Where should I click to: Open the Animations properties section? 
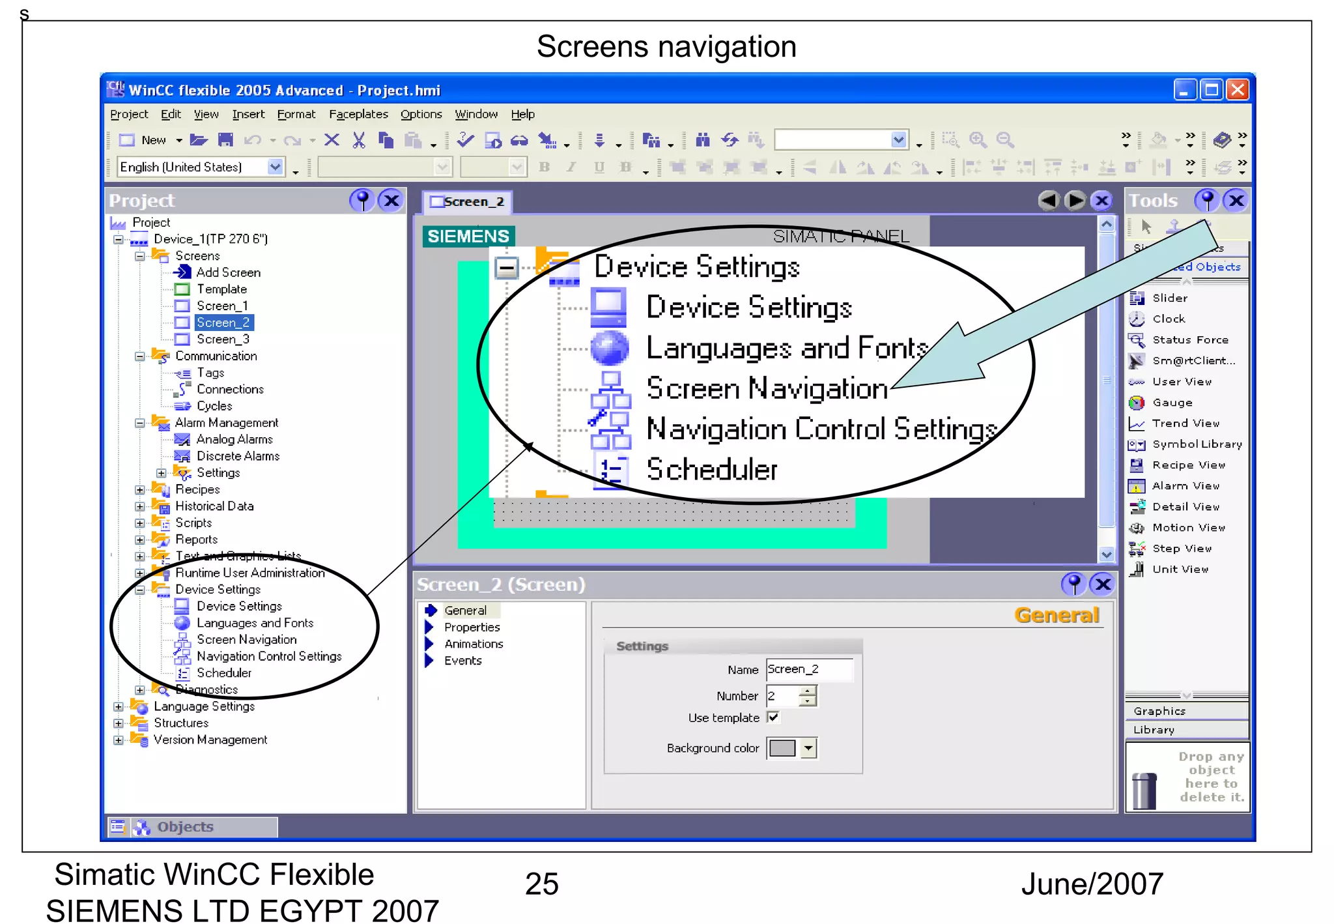pyautogui.click(x=474, y=644)
